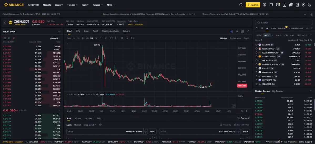This screenshot has width=315, height=144.
Task: Open the chart settings icon in the chart toolbar
Action: click(x=127, y=38)
